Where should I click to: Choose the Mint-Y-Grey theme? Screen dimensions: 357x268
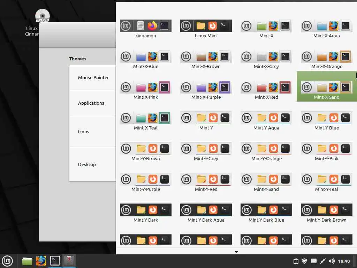pyautogui.click(x=206, y=152)
